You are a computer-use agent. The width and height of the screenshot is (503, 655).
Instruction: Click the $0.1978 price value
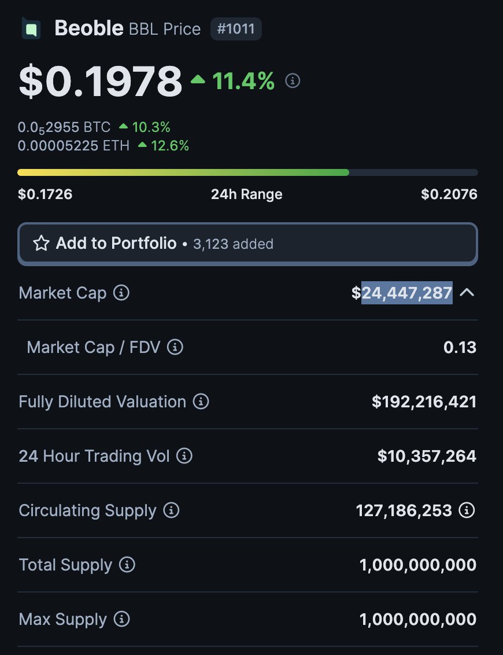pos(100,80)
